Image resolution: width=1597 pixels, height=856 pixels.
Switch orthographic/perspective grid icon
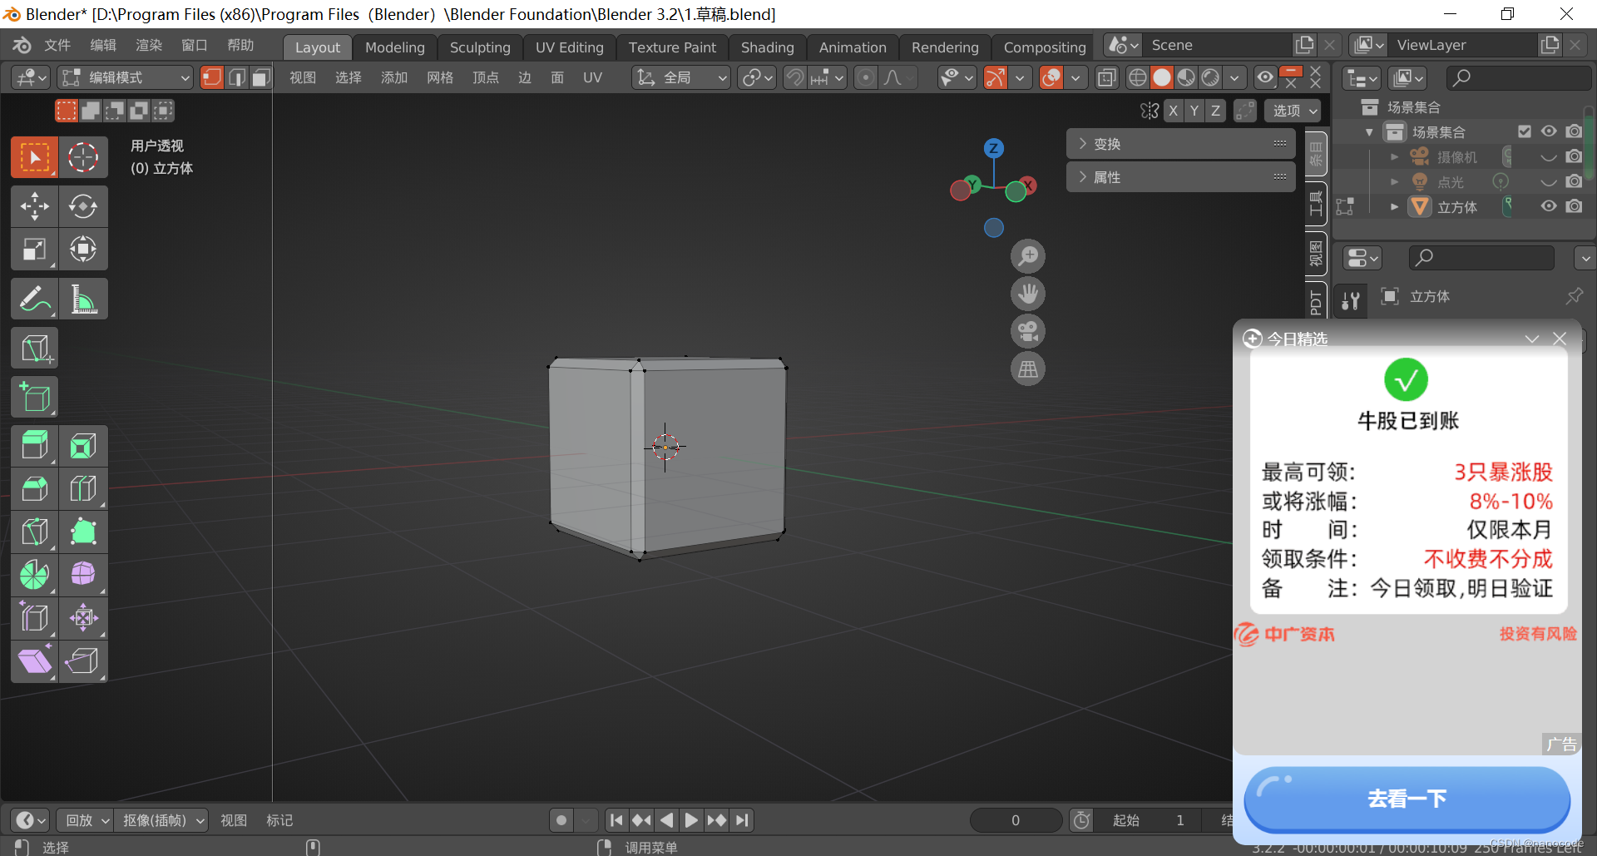coord(1028,369)
